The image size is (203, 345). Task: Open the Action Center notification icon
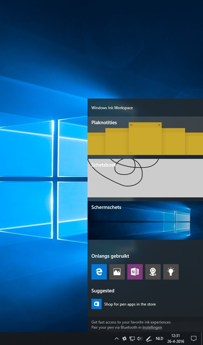(x=194, y=338)
